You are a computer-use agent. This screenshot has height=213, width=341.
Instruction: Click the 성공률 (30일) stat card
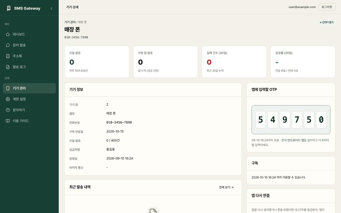(303, 62)
